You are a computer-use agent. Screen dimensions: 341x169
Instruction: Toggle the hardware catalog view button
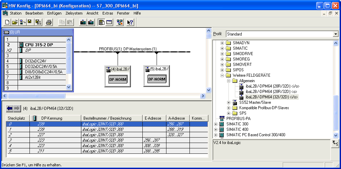point(101,22)
